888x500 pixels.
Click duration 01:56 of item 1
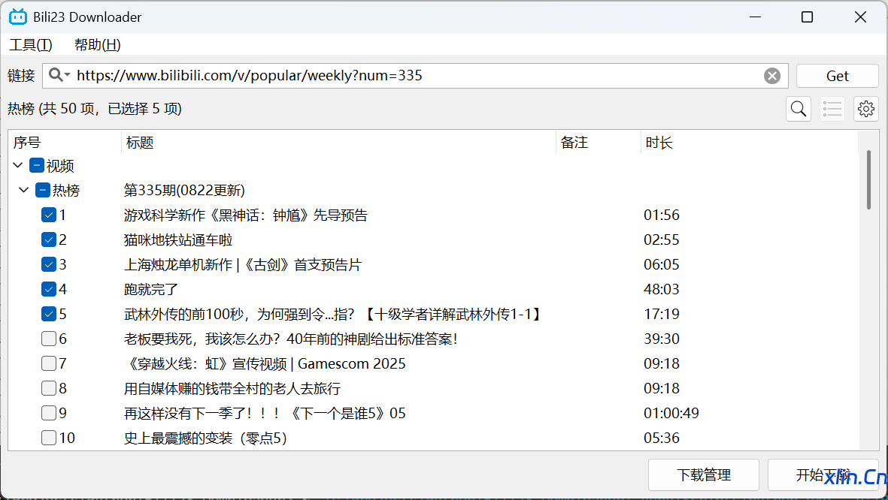(662, 215)
